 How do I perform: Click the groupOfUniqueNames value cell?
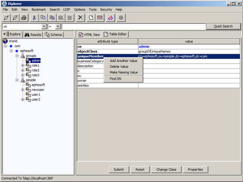(189, 51)
